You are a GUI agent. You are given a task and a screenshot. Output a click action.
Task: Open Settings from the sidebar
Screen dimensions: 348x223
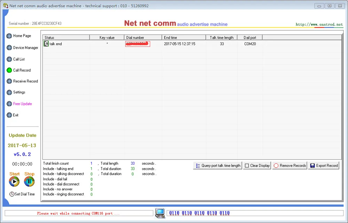19,92
